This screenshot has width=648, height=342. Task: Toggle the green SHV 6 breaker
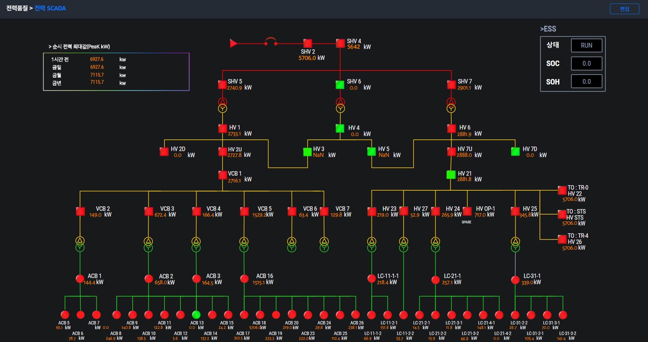pos(340,85)
